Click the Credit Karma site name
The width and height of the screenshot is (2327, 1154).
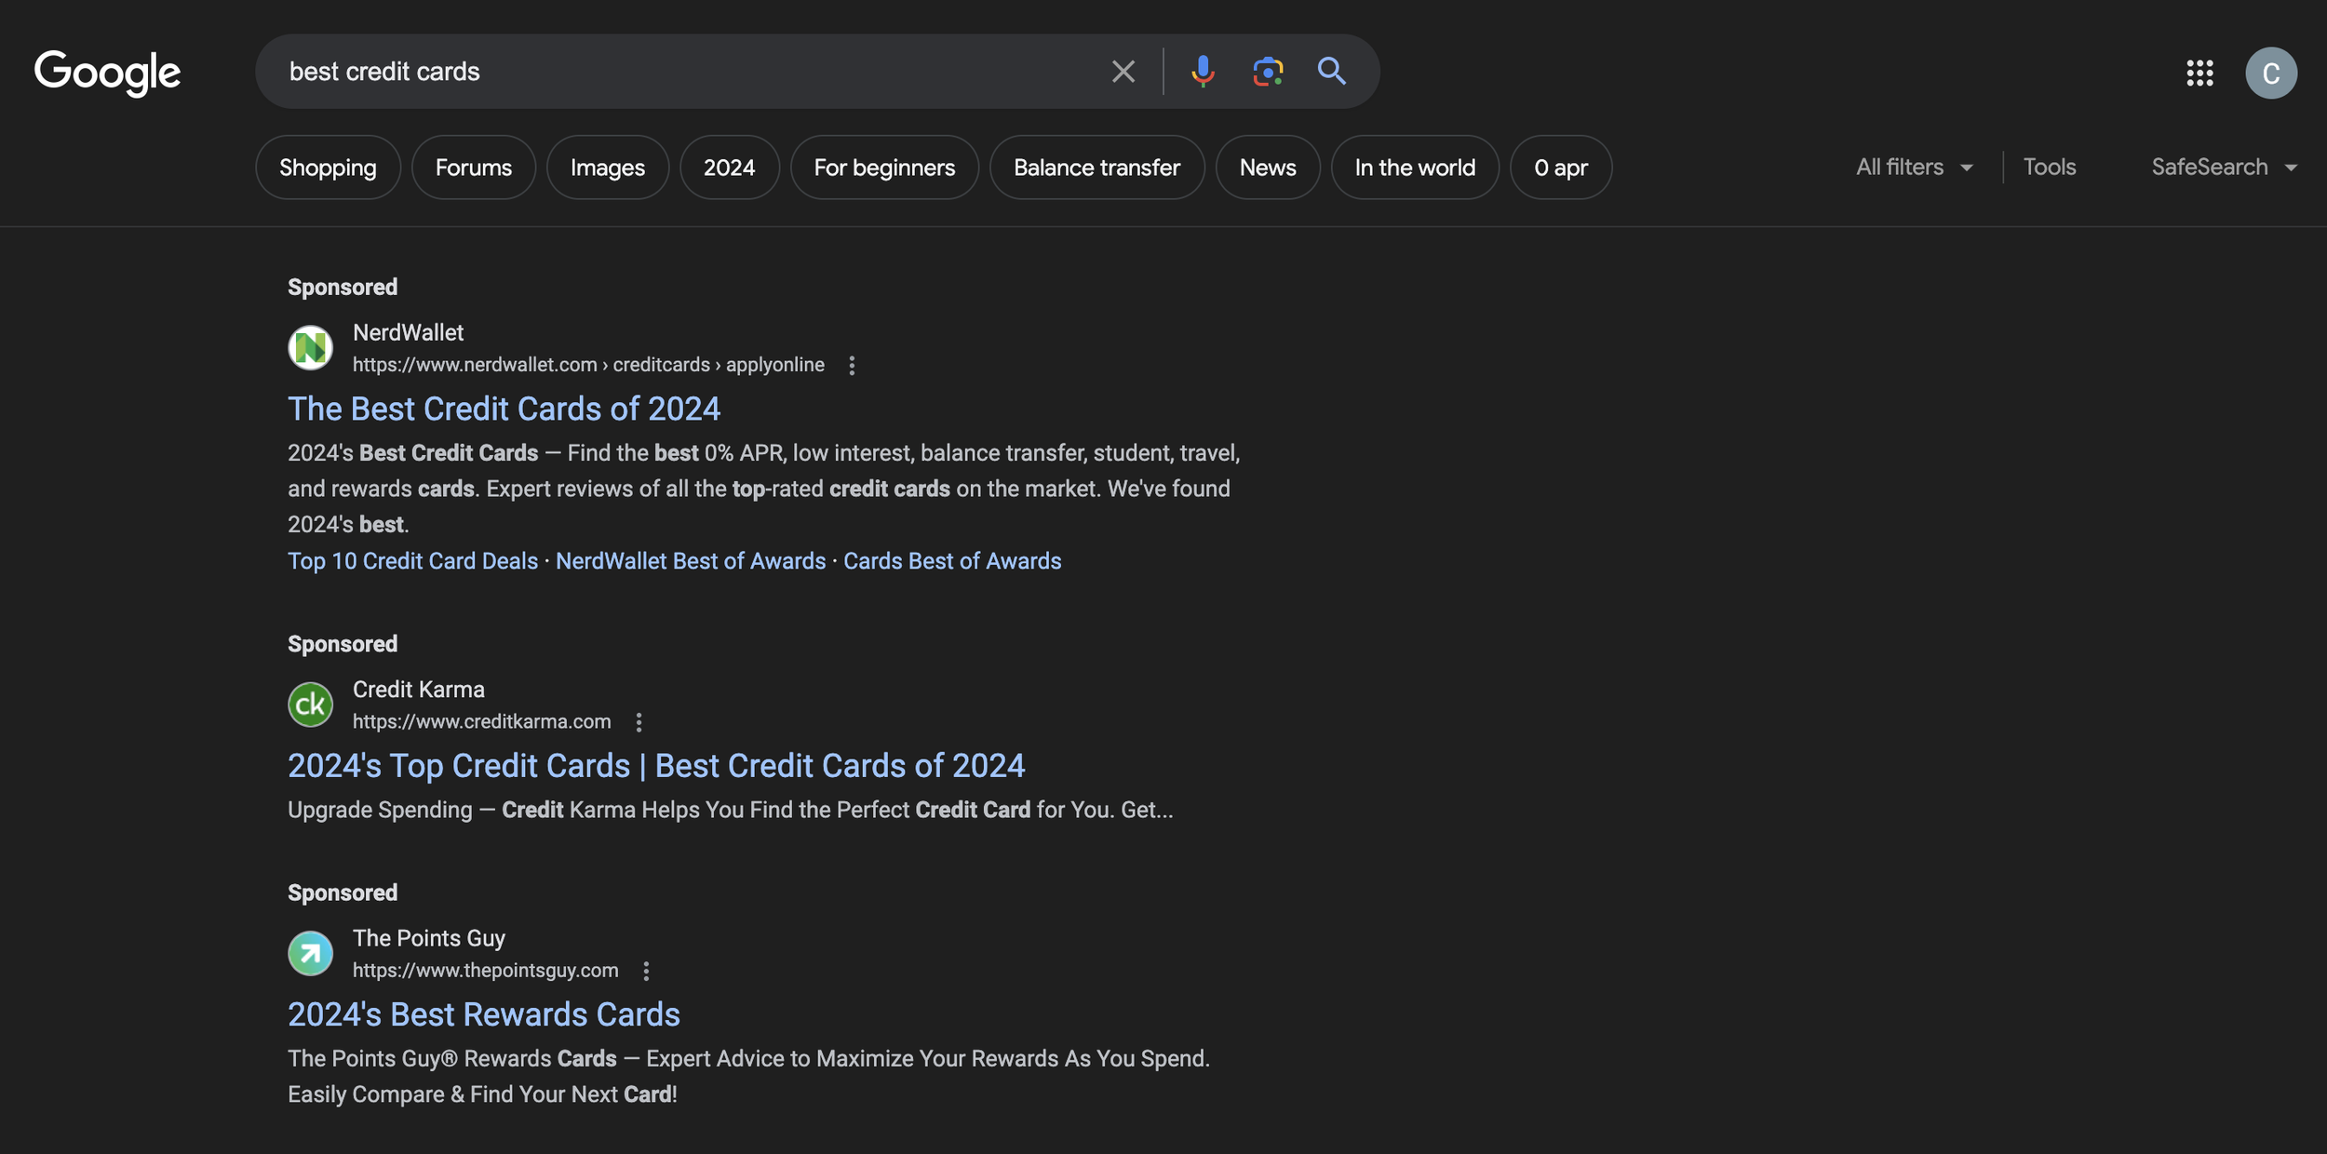(419, 690)
